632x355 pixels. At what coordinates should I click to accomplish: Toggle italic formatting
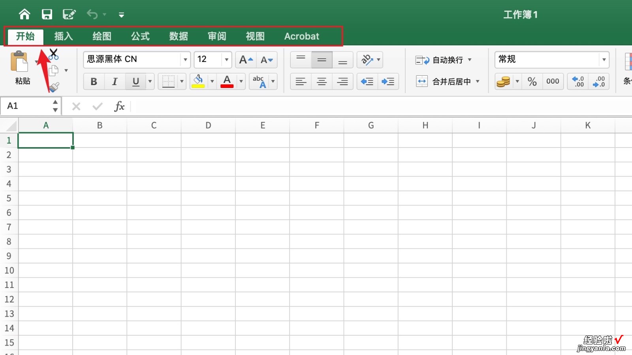tap(115, 82)
